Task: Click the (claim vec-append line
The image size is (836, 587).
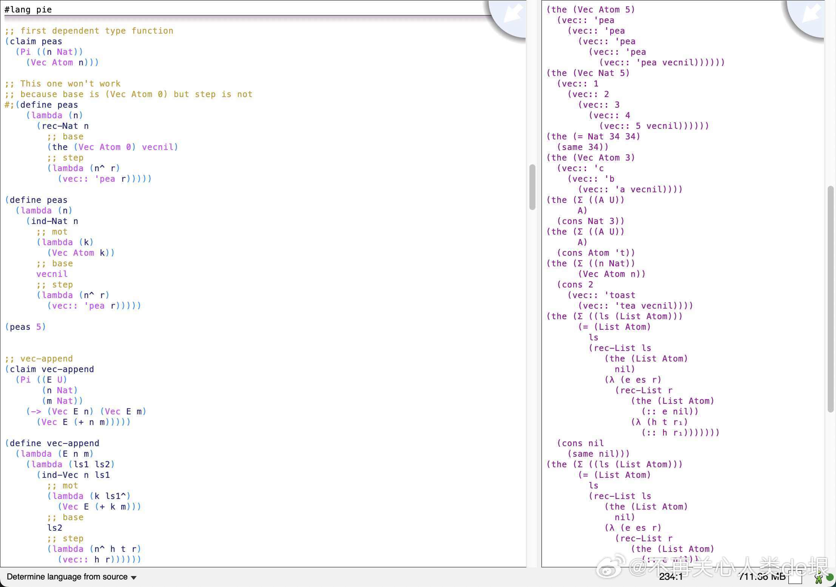Action: (x=49, y=369)
